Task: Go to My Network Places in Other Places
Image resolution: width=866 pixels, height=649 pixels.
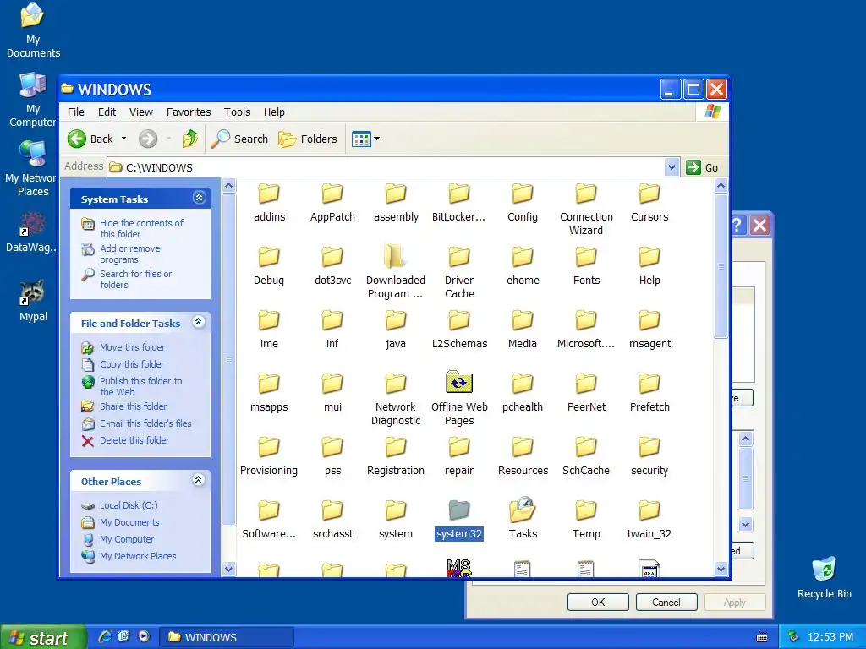Action: coord(138,556)
